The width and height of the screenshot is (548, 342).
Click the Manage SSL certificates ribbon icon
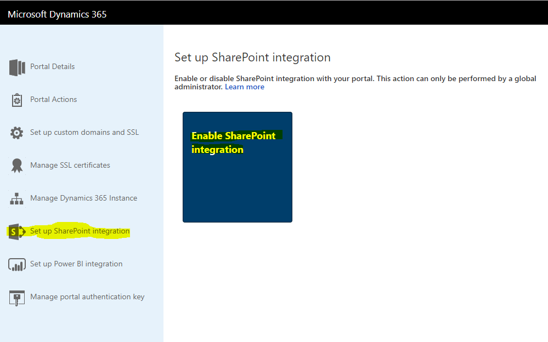(x=16, y=165)
